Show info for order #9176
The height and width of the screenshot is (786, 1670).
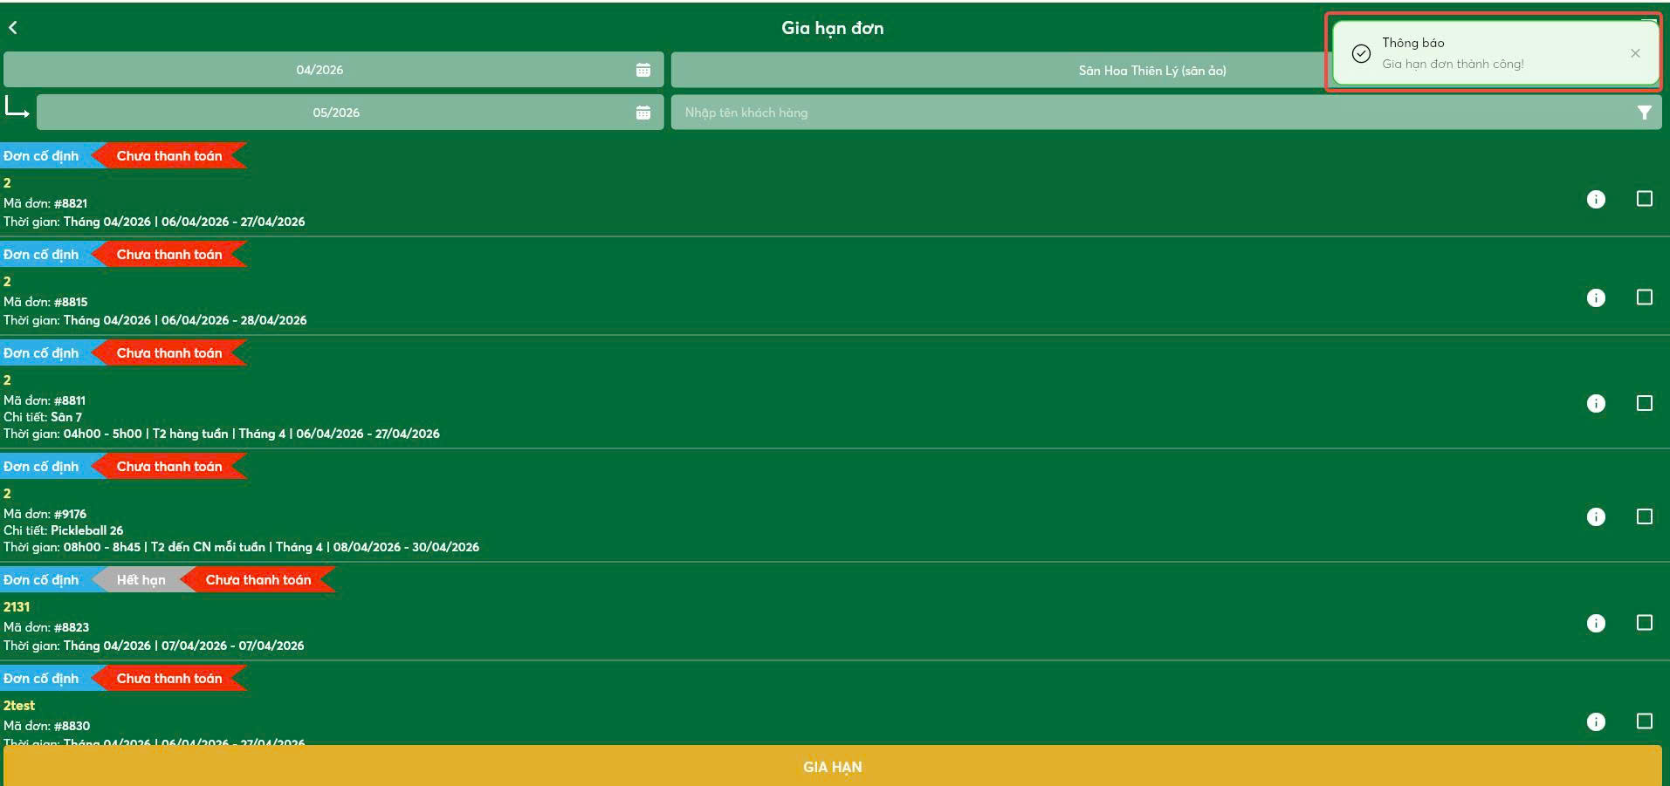coord(1596,516)
